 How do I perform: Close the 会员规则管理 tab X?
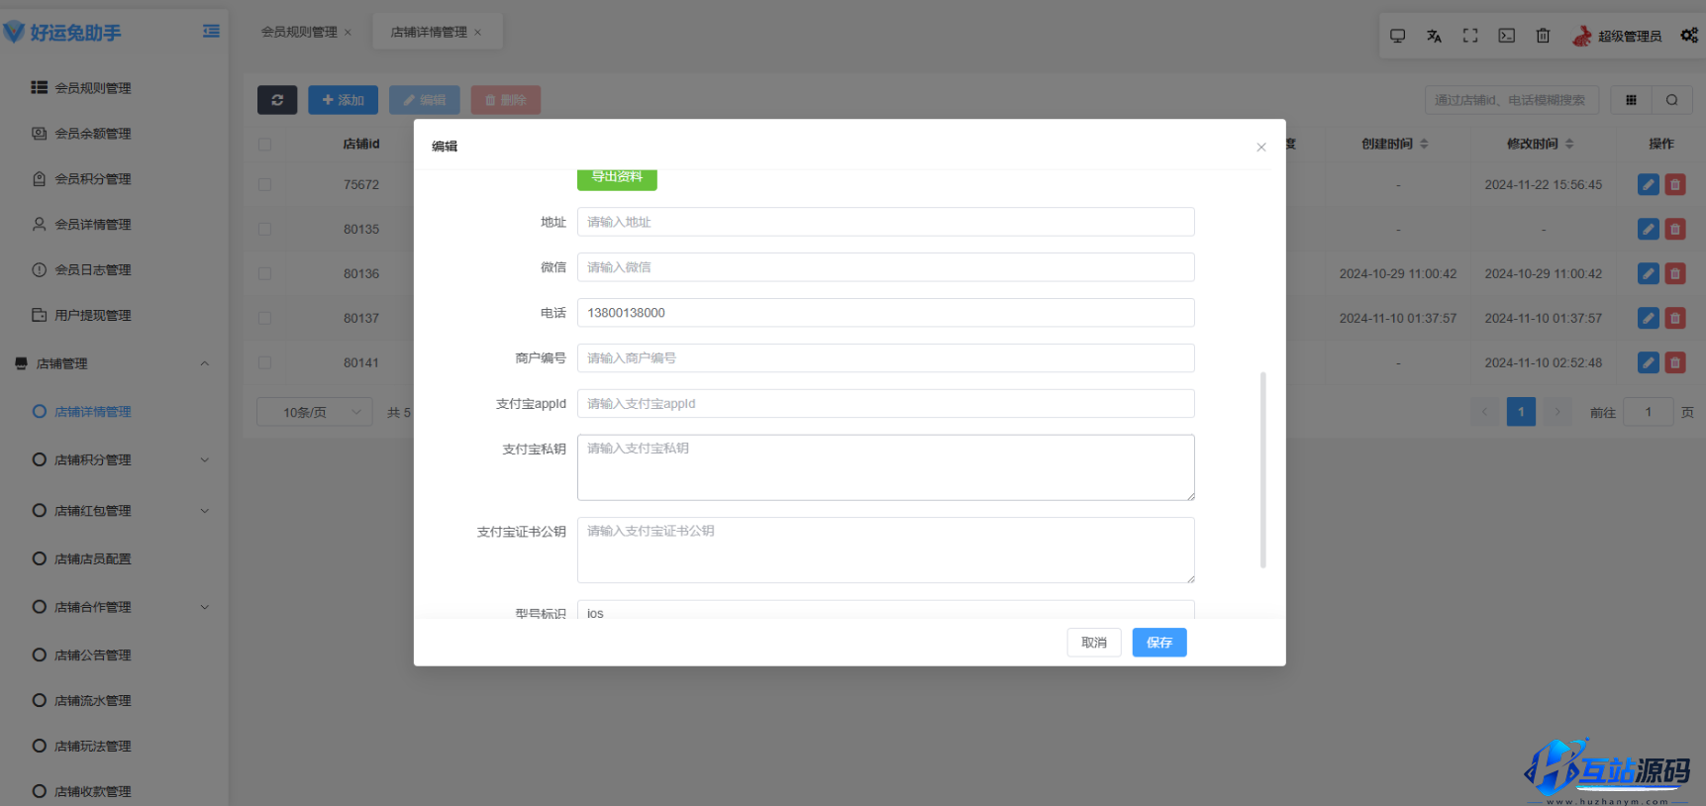pyautogui.click(x=348, y=33)
